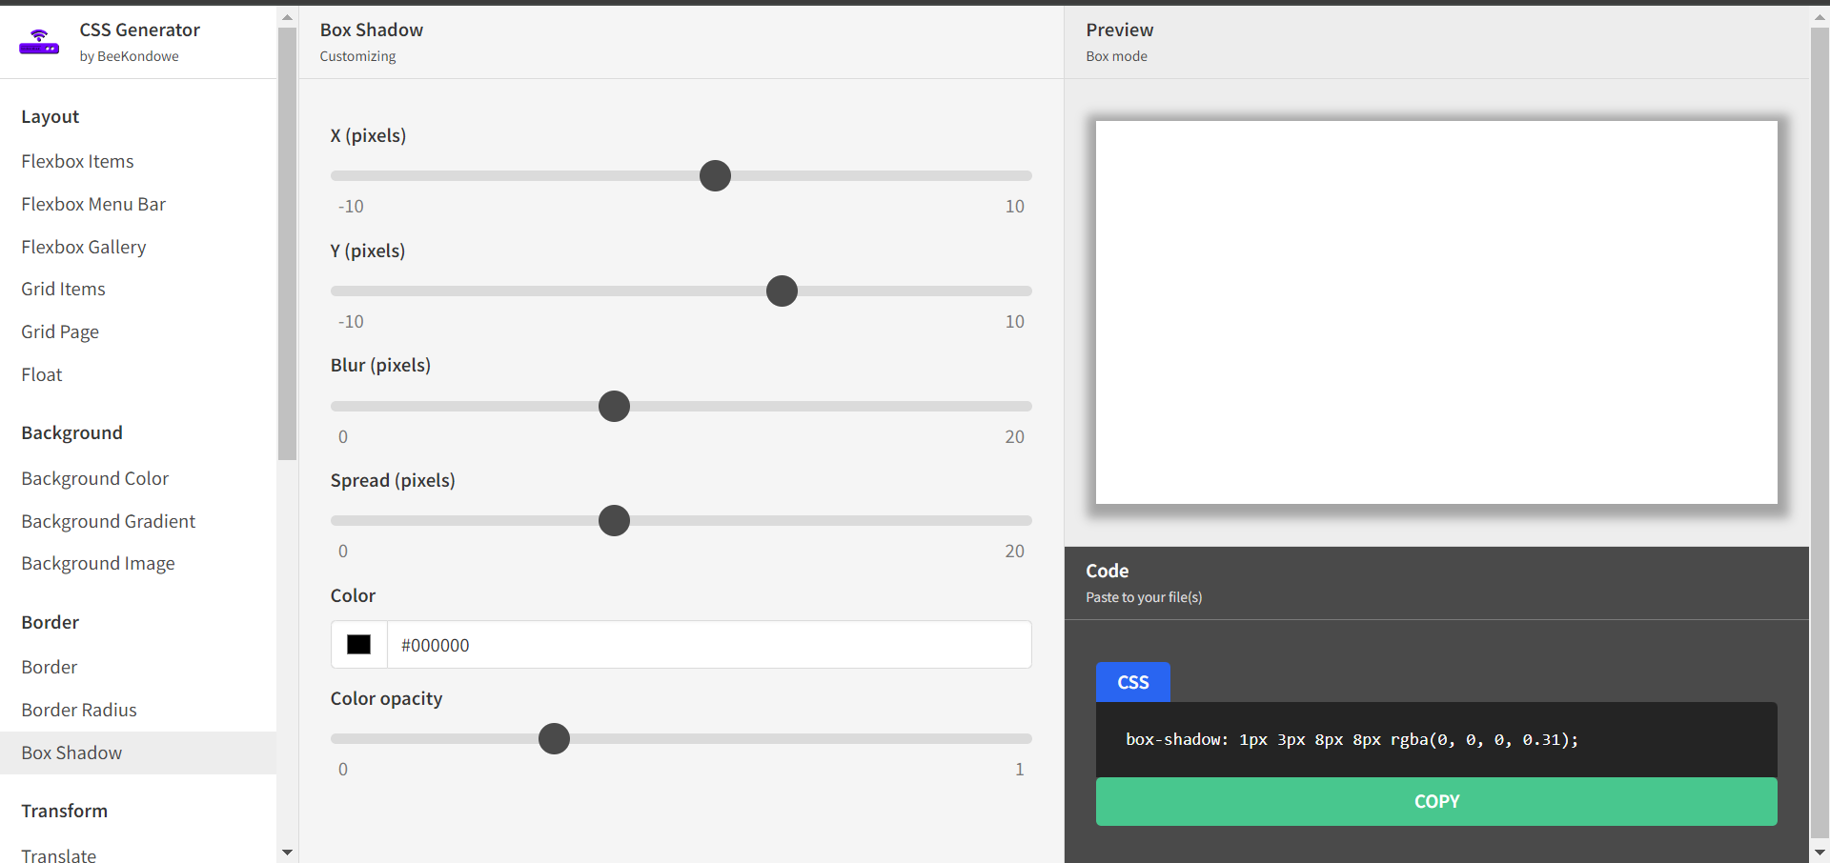Open the Border Radius page
This screenshot has width=1830, height=863.
79,710
